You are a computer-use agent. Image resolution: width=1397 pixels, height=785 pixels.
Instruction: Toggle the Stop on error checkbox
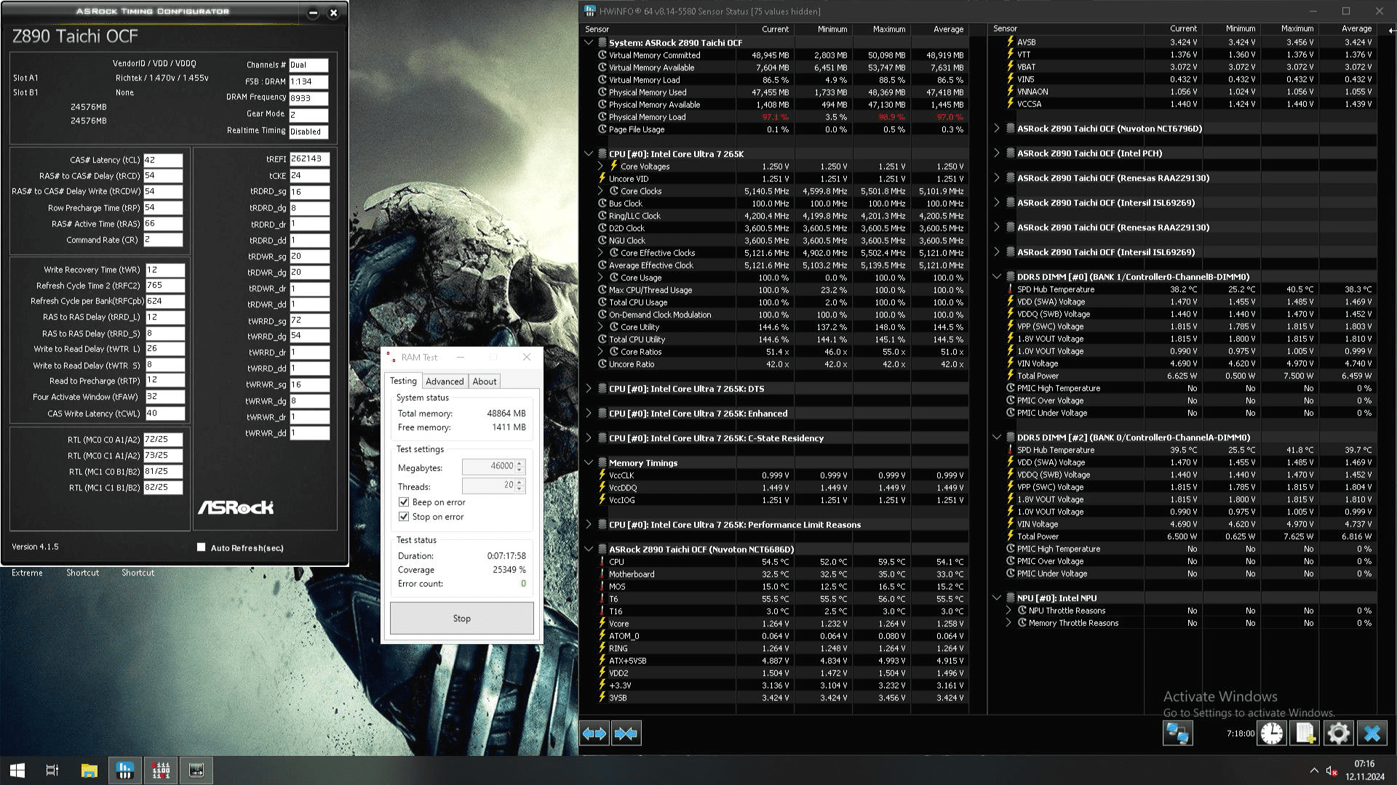tap(404, 517)
